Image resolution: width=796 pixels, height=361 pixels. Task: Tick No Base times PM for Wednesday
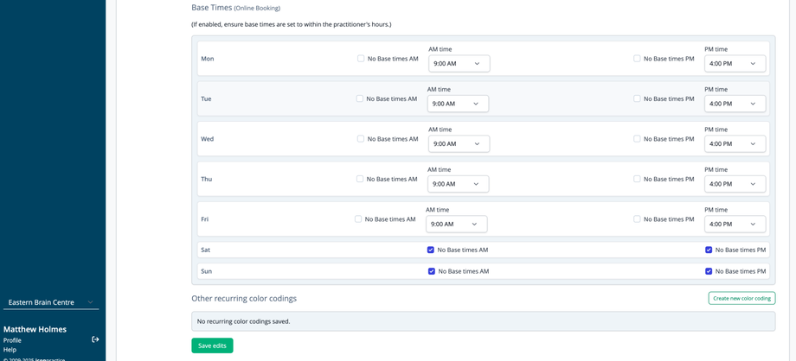point(637,139)
